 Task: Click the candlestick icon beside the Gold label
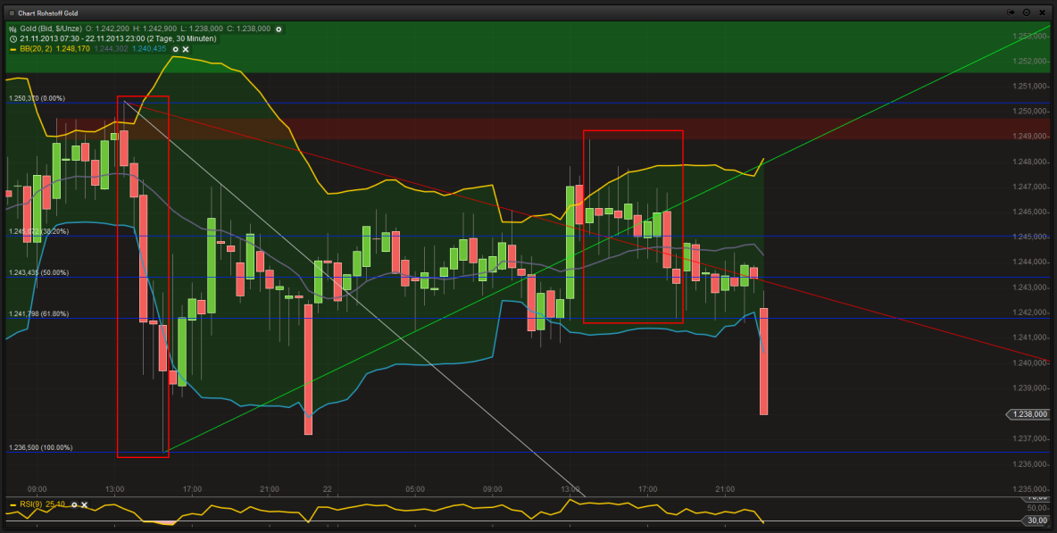pos(12,29)
